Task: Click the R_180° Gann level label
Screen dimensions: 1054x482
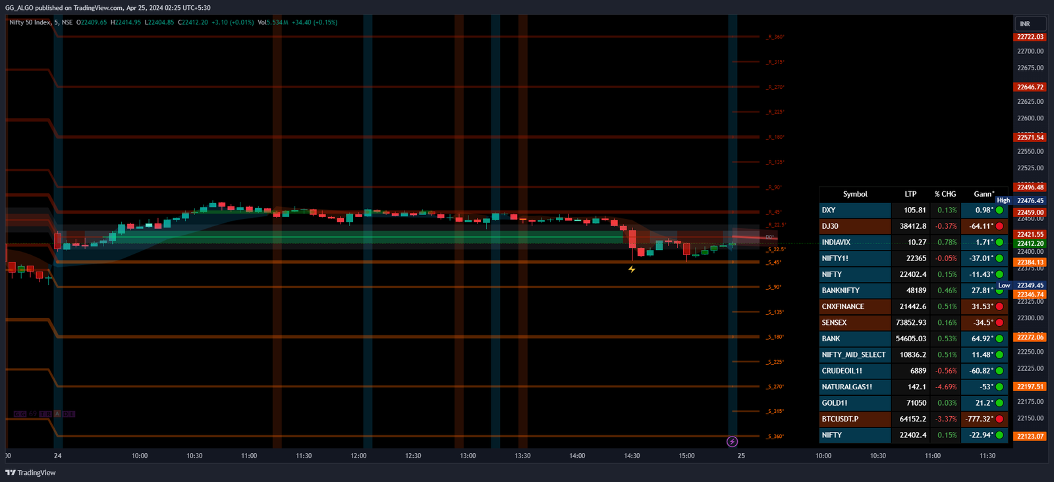Action: click(x=775, y=137)
